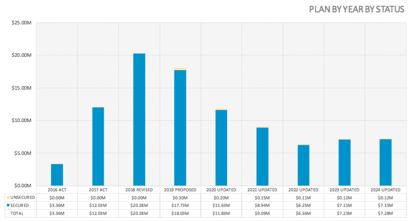Select the 2016 ACT blue bar
Screen dimensions: 412x222
(x=57, y=175)
